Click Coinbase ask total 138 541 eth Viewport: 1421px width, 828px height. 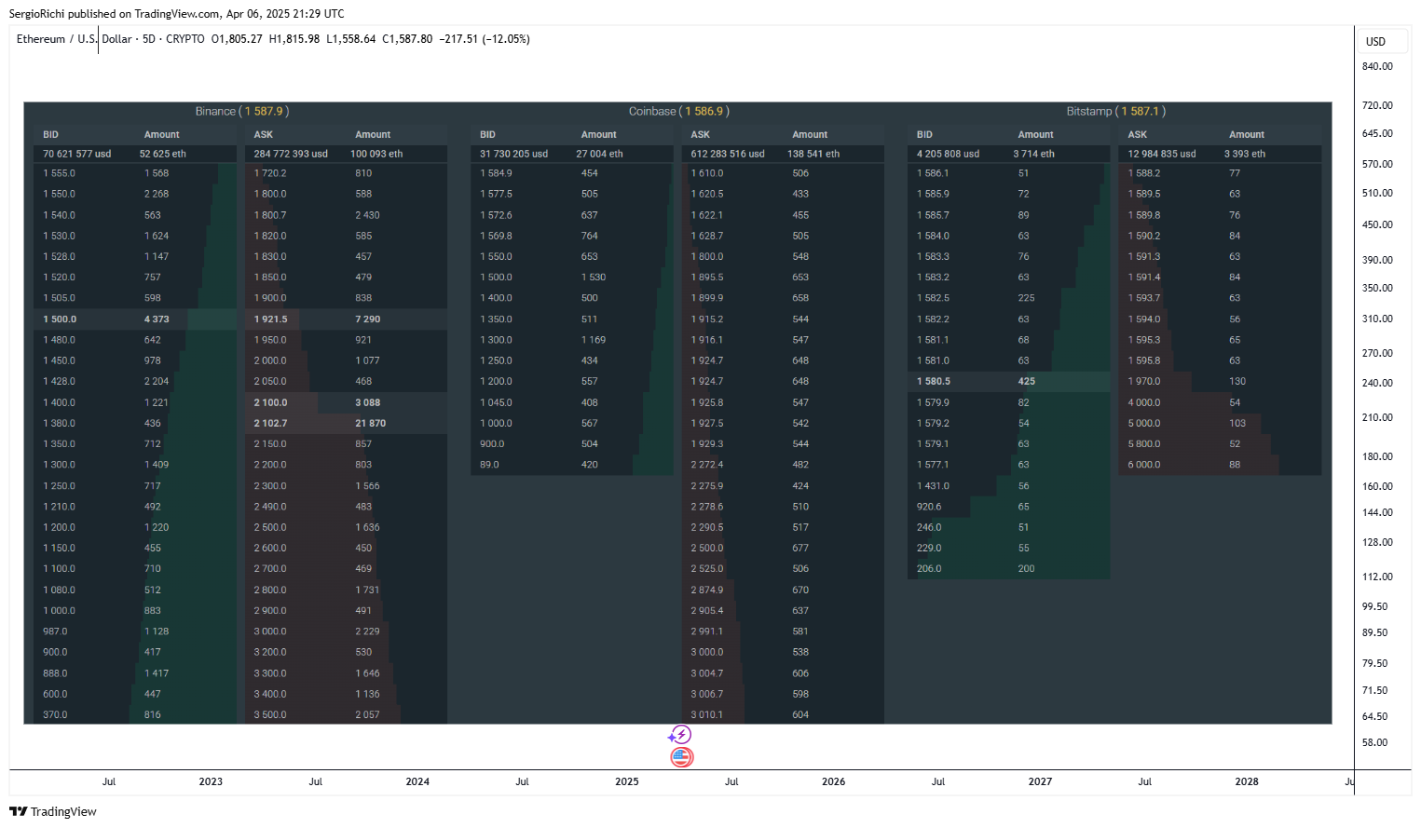[x=813, y=154]
